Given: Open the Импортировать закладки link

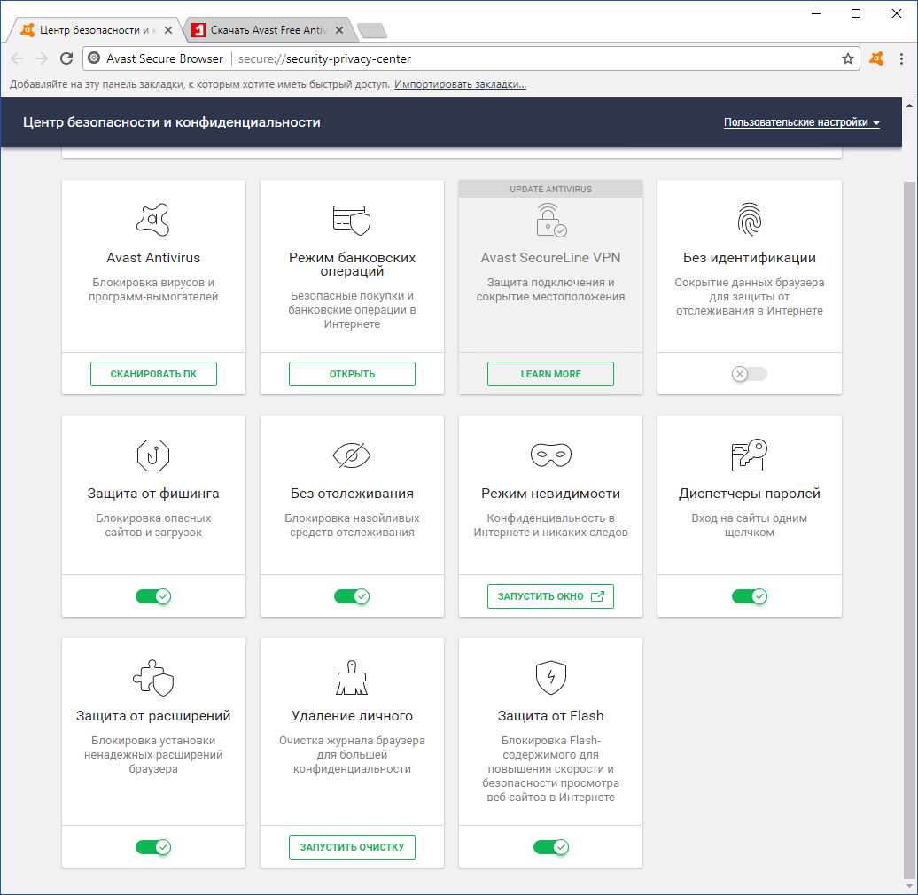Looking at the screenshot, I should click(x=459, y=85).
